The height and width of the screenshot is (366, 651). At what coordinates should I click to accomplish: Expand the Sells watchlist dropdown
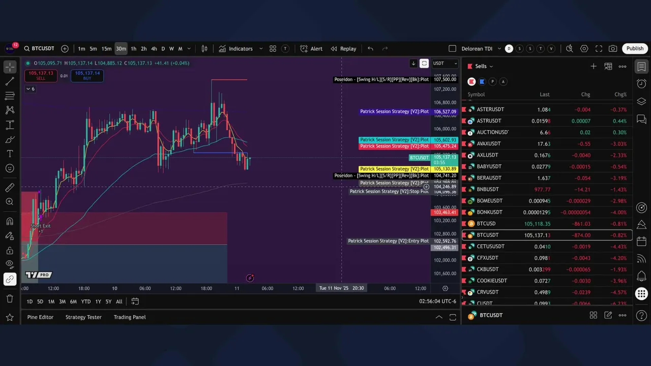(x=484, y=66)
